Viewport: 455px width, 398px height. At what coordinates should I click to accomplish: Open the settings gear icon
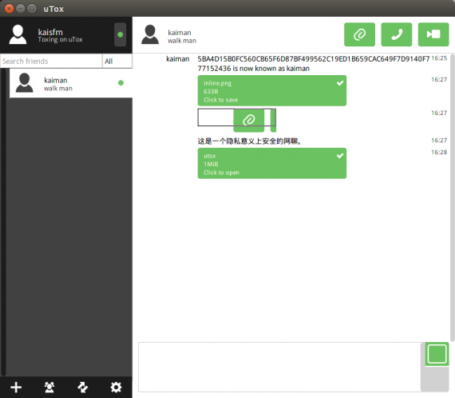116,388
